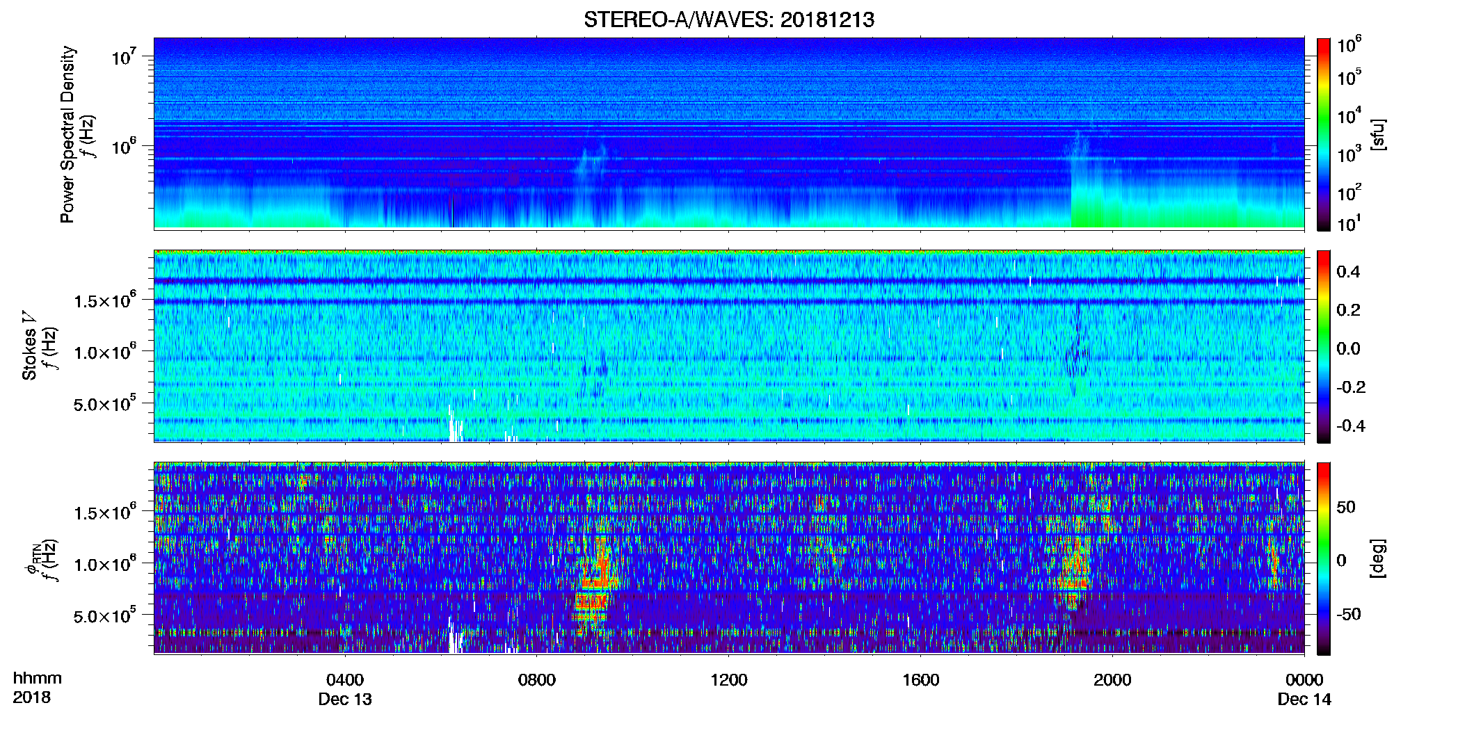The image size is (1458, 751).
Task: Click the 0400 time tick label
Action: click(345, 680)
